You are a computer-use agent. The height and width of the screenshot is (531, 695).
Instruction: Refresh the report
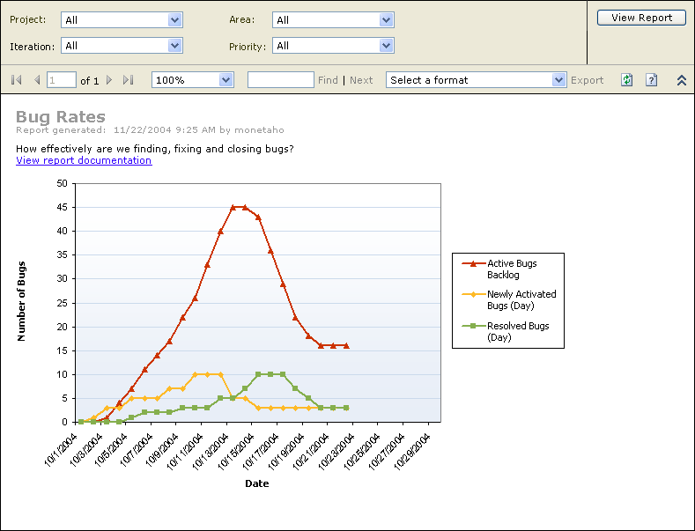click(627, 80)
